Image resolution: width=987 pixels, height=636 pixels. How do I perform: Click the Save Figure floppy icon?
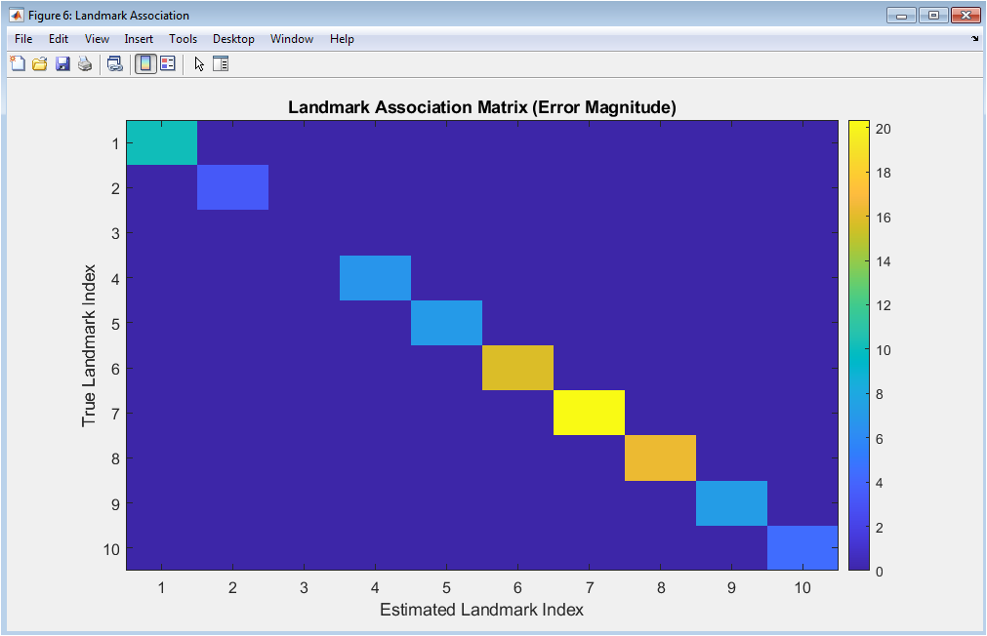(x=62, y=64)
